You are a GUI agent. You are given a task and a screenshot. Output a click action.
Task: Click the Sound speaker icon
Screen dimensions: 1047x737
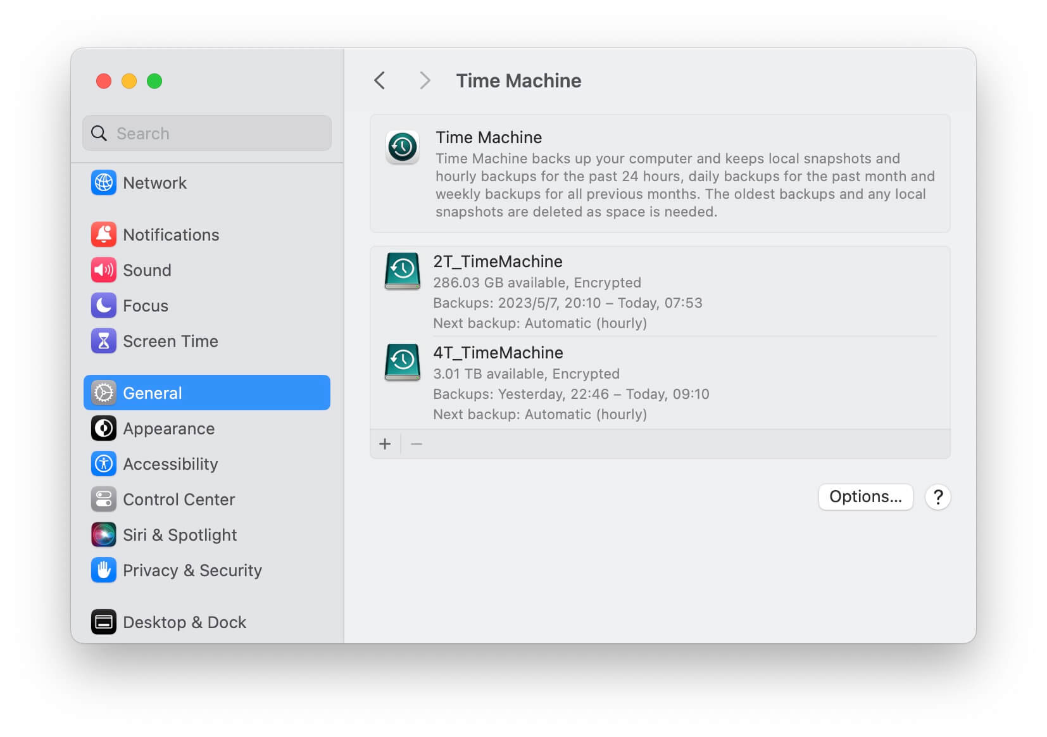pyautogui.click(x=103, y=270)
